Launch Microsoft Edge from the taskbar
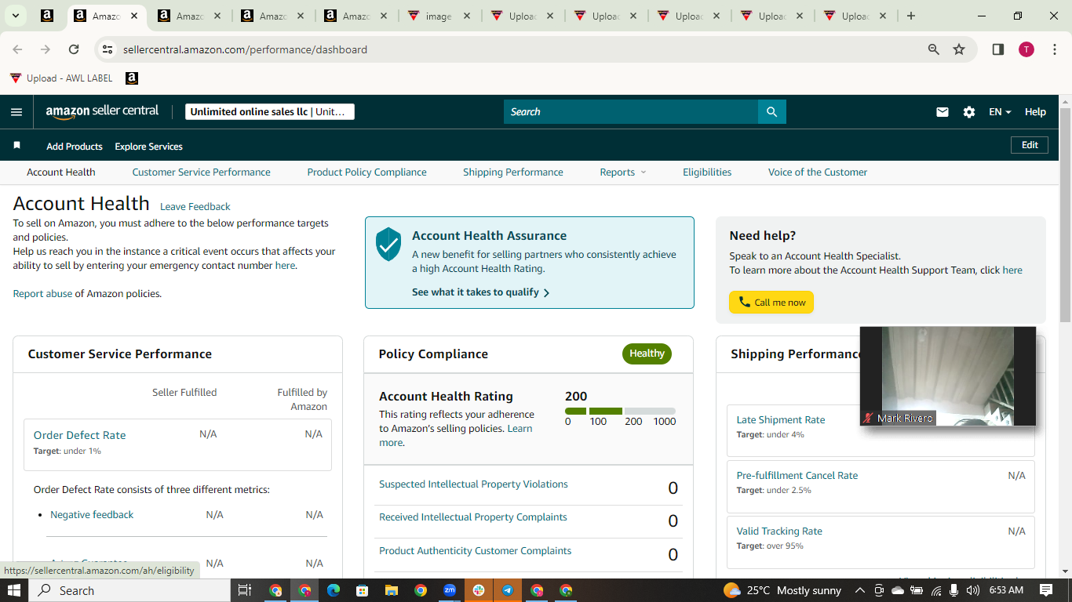The width and height of the screenshot is (1072, 602). tap(333, 590)
